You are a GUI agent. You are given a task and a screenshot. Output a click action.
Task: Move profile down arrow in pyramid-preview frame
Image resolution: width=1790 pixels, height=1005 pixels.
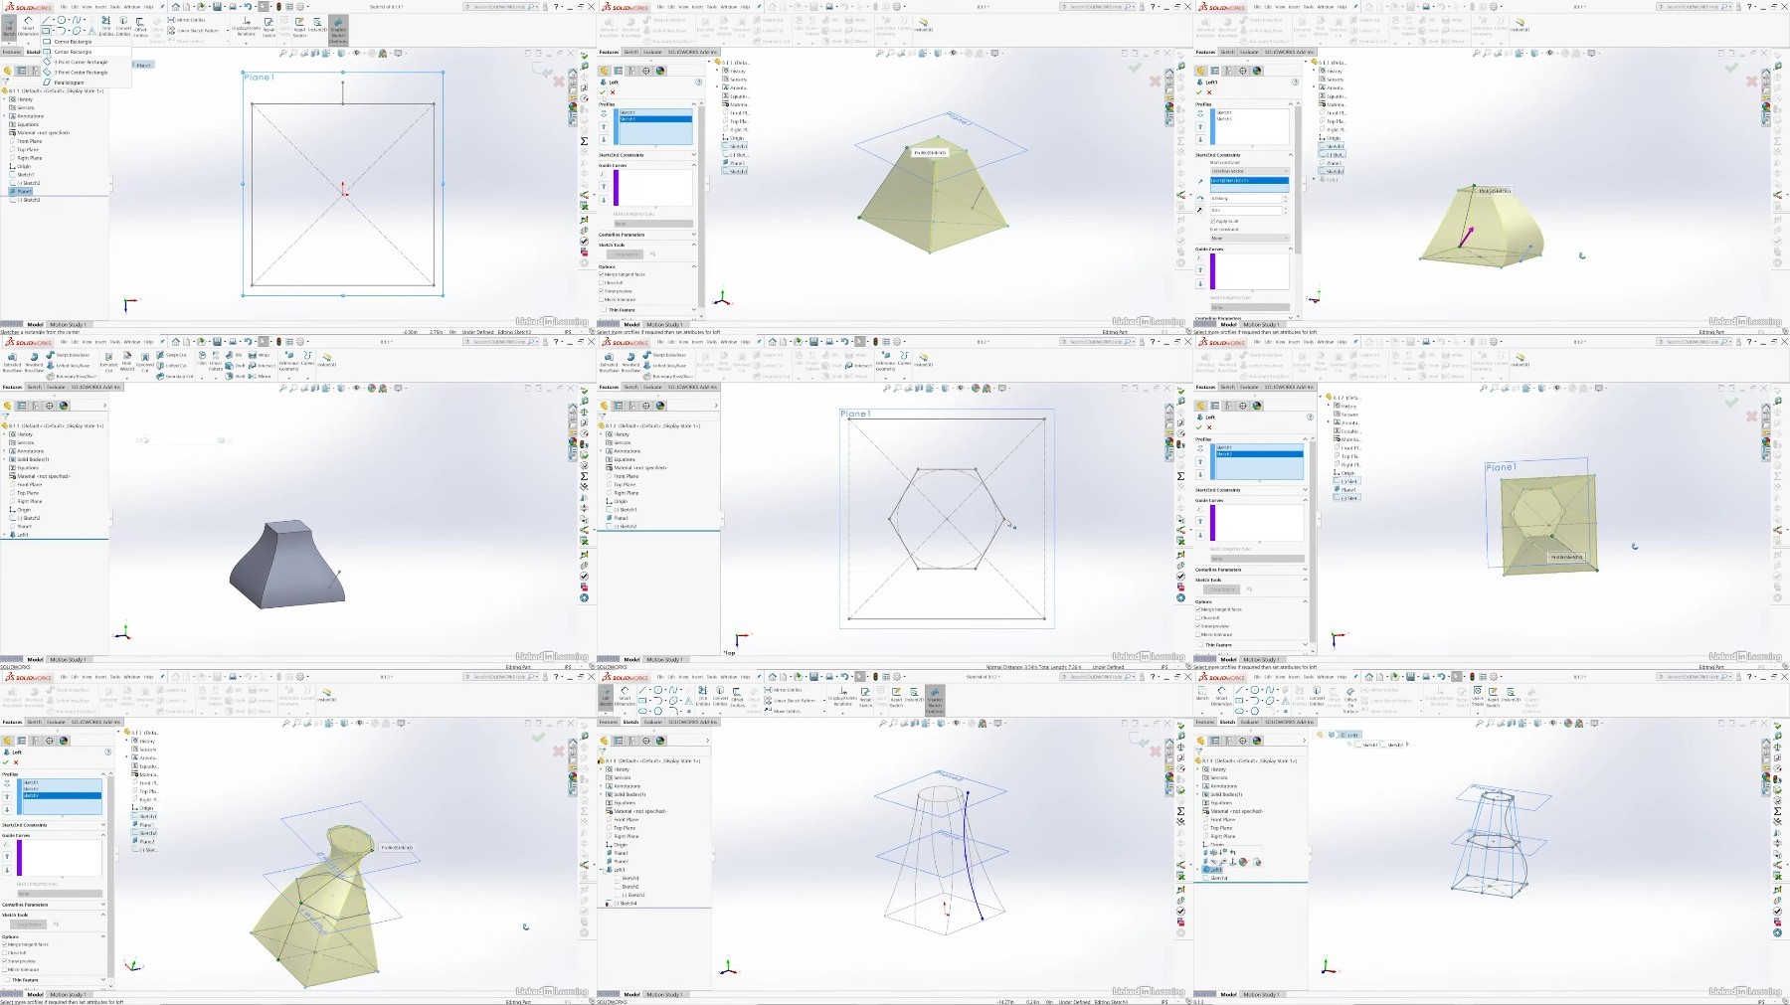[604, 139]
